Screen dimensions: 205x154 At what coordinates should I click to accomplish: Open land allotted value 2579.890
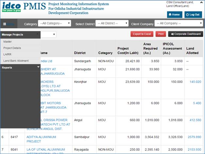195,137
